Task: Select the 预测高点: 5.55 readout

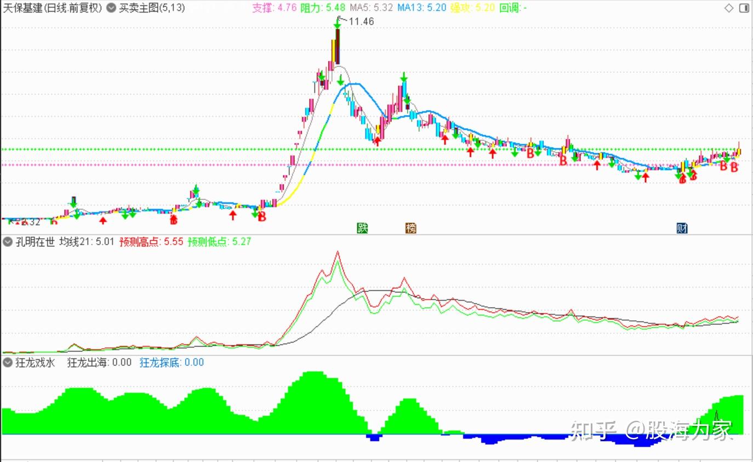Action: pos(151,242)
